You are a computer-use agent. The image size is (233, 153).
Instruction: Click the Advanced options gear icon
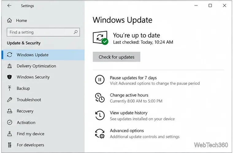click(x=100, y=133)
